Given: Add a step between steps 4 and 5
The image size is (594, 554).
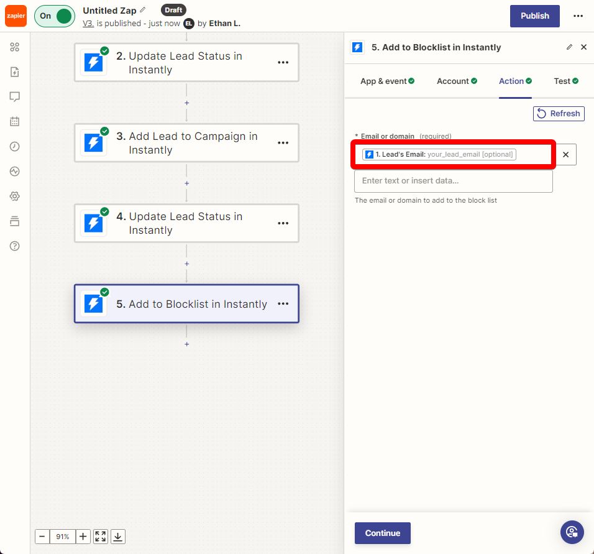Looking at the screenshot, I should (187, 264).
